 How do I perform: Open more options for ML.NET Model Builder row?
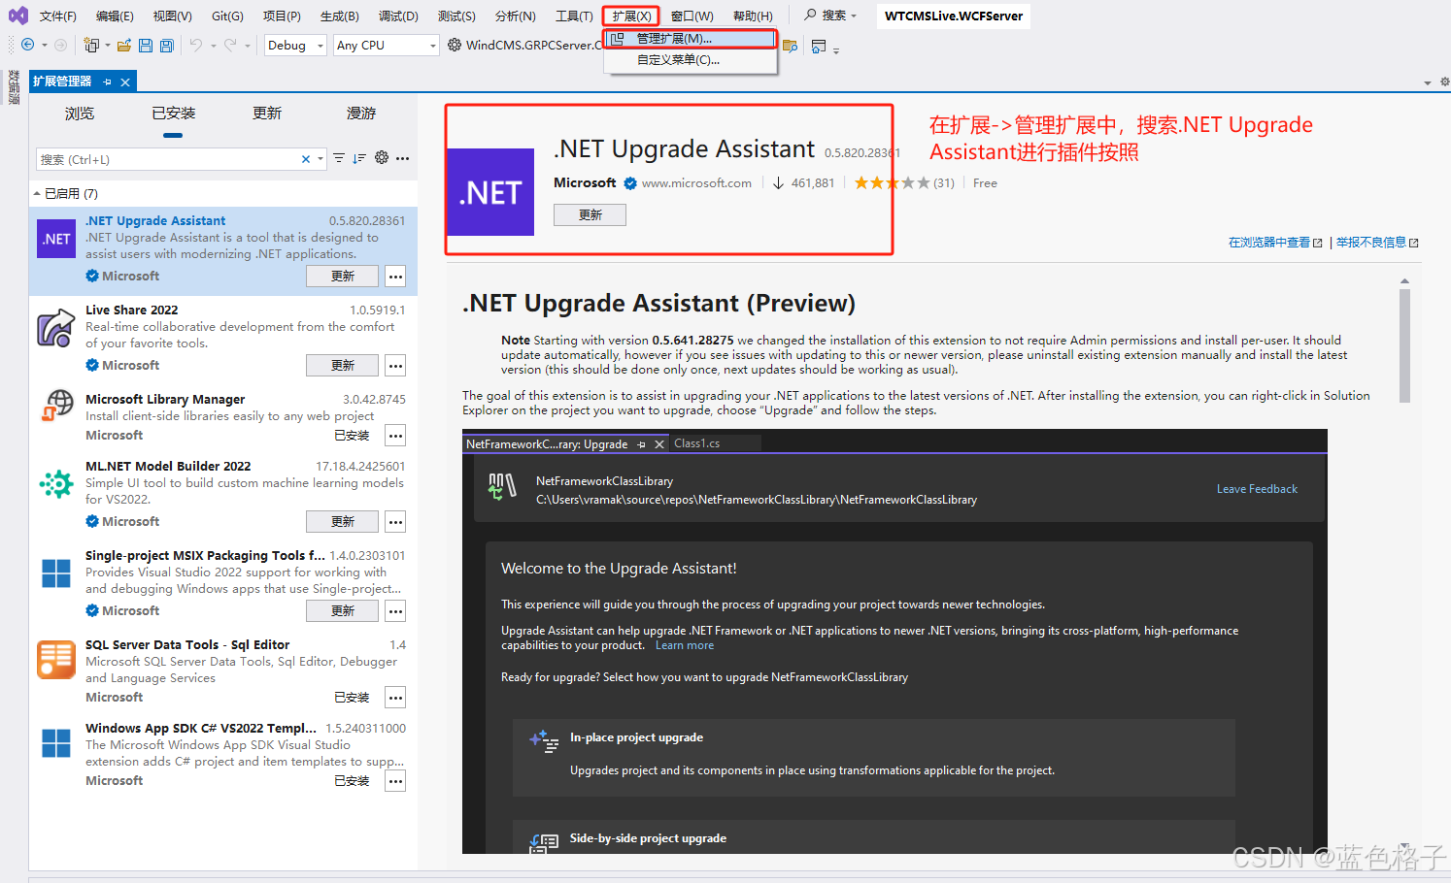click(x=395, y=522)
